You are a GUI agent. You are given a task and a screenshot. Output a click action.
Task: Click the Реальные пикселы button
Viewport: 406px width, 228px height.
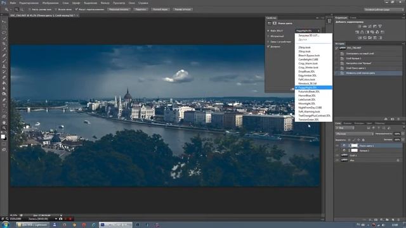(119, 9)
